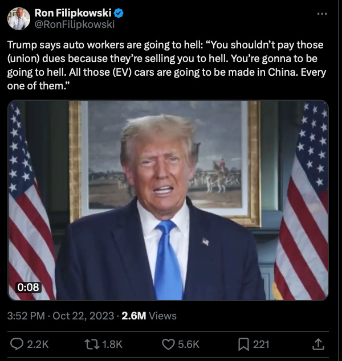
Task: Click the repost arrows icon
Action: [x=92, y=344]
